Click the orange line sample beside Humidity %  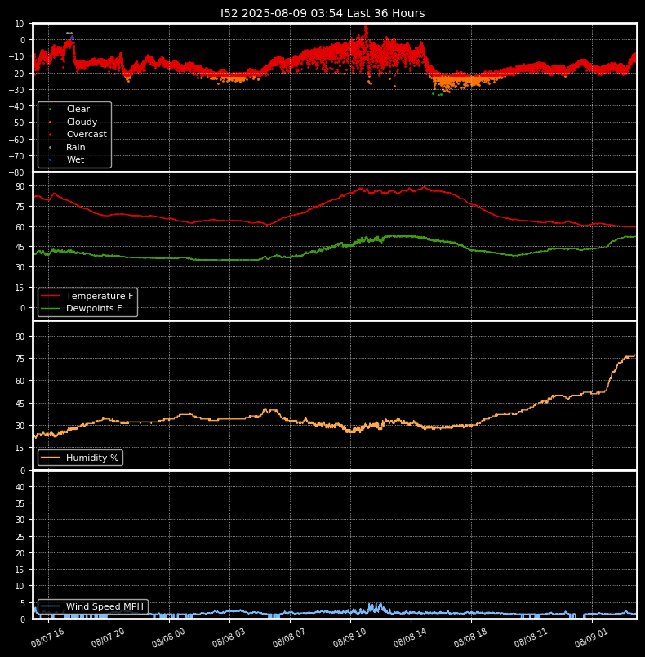51,458
